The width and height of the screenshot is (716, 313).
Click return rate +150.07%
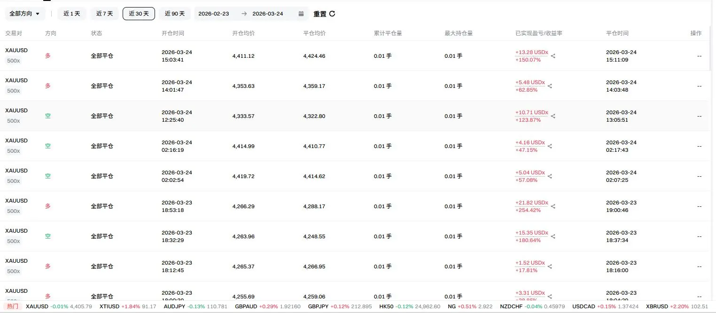(x=528, y=60)
